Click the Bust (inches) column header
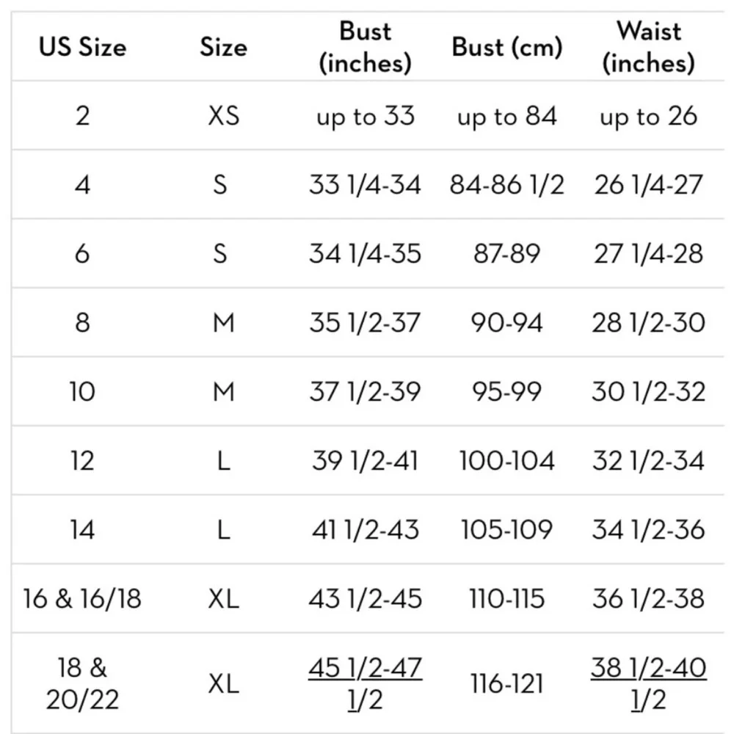The height and width of the screenshot is (734, 734). coord(365,48)
